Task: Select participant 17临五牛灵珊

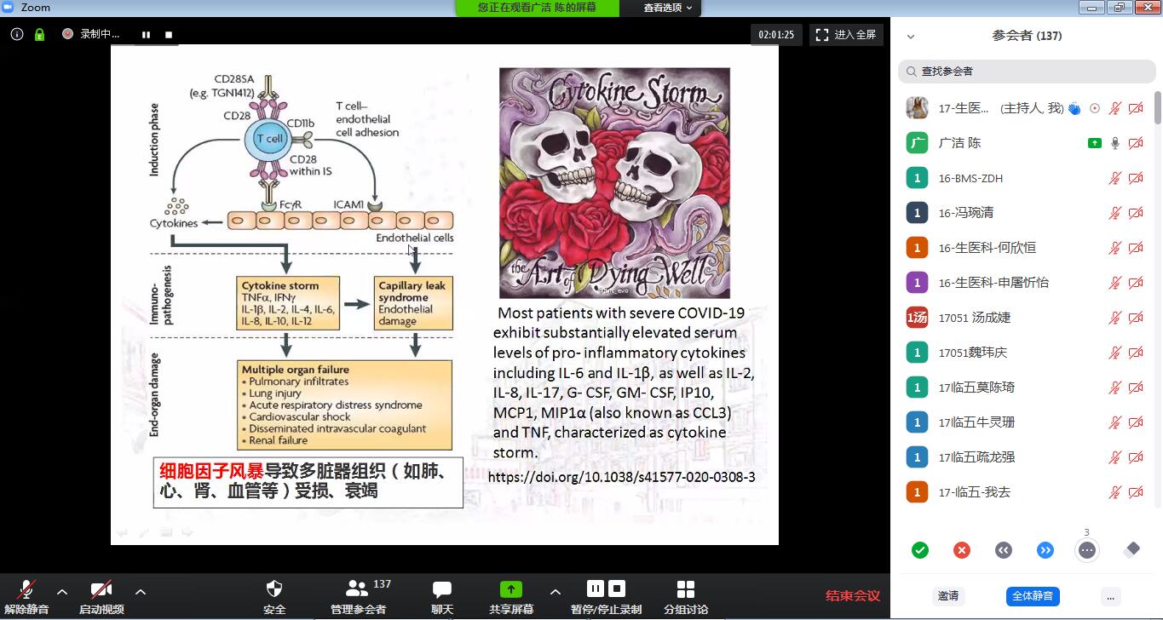Action: pyautogui.click(x=1025, y=422)
